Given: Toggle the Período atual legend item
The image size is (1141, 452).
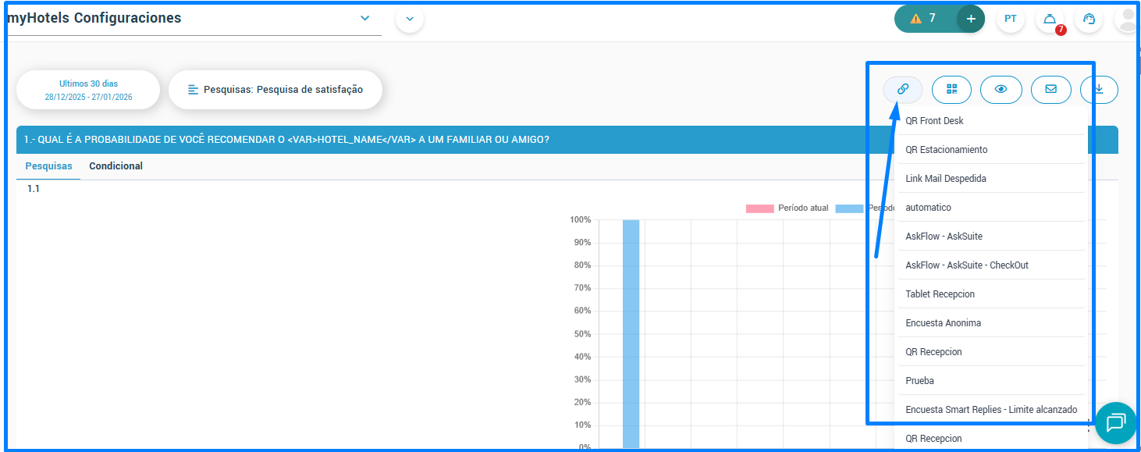Looking at the screenshot, I should point(787,208).
